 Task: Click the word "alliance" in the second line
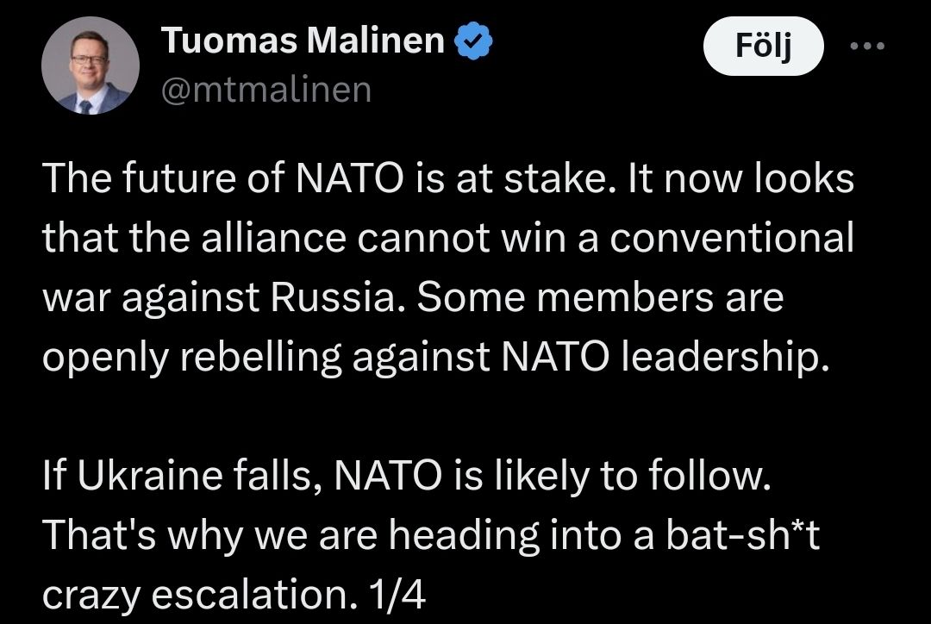click(x=274, y=238)
